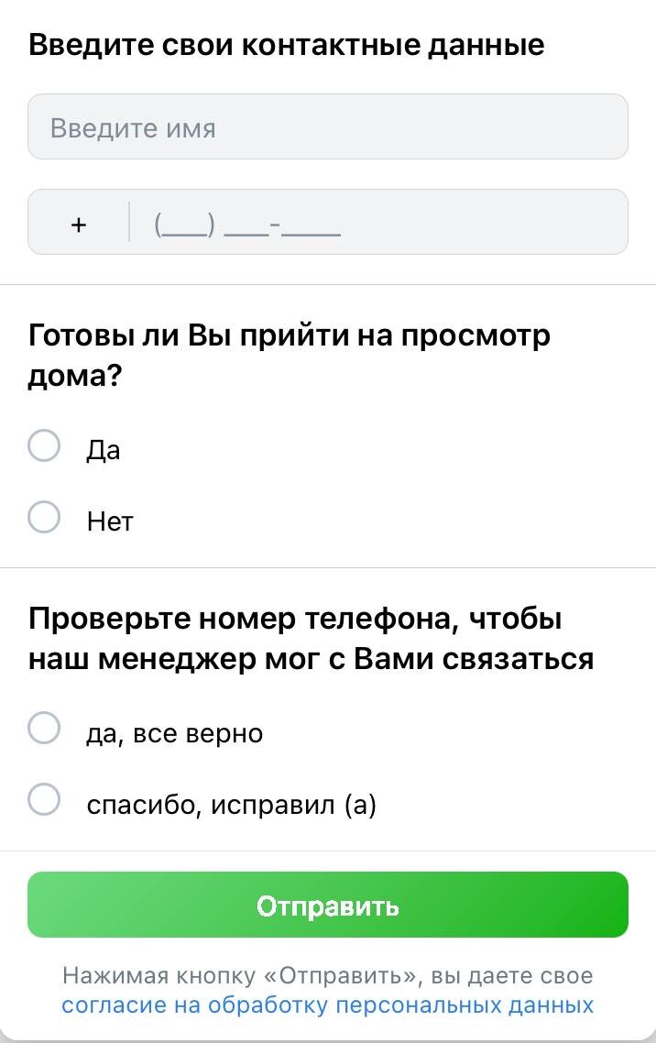656x1043 pixels.
Task: Pick the "спасибо, исправил (а)" radio circle
Action: (44, 799)
